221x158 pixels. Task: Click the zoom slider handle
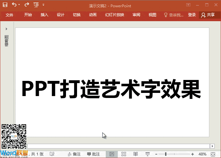coord(166,154)
